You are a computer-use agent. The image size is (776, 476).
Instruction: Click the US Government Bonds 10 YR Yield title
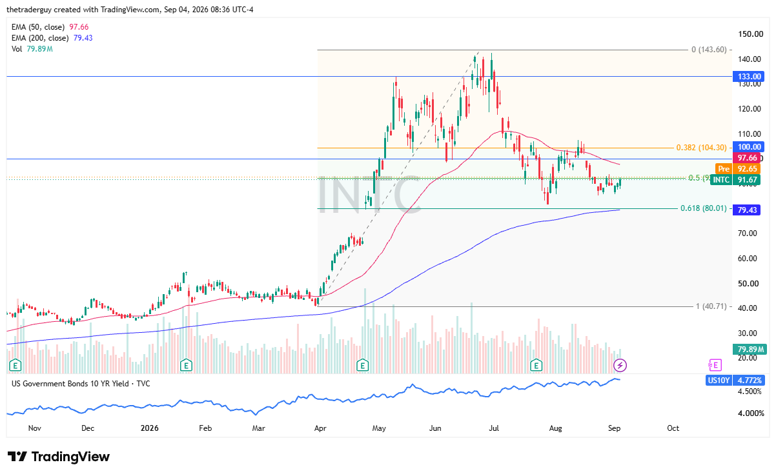[x=80, y=383]
